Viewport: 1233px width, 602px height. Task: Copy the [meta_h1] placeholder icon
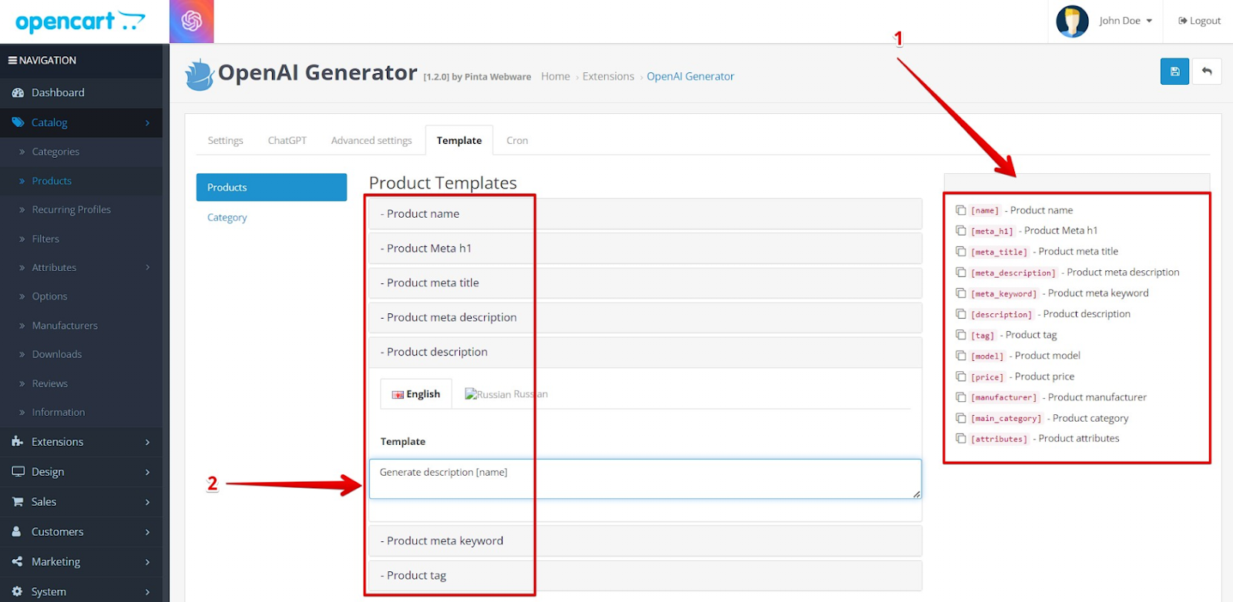pyautogui.click(x=960, y=230)
